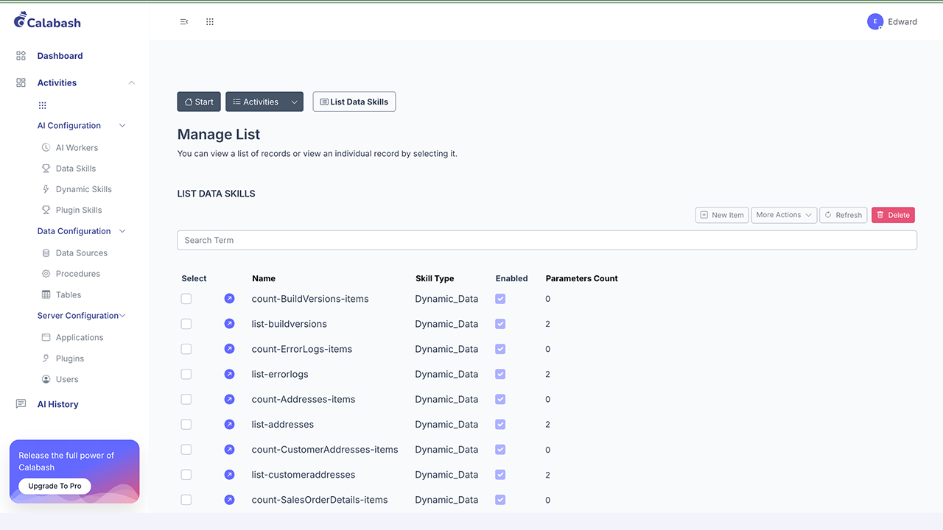
Task: Click Edward's user avatar
Action: click(875, 22)
